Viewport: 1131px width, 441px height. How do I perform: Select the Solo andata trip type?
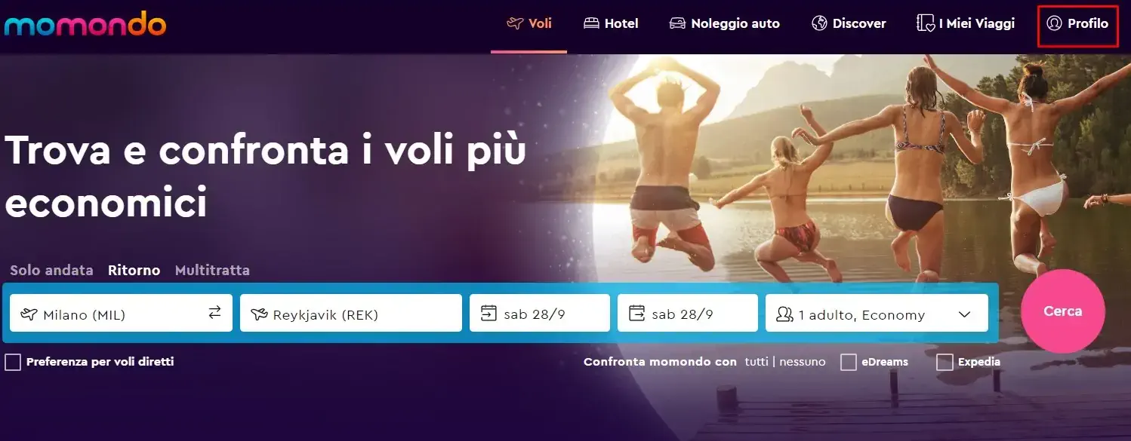51,270
